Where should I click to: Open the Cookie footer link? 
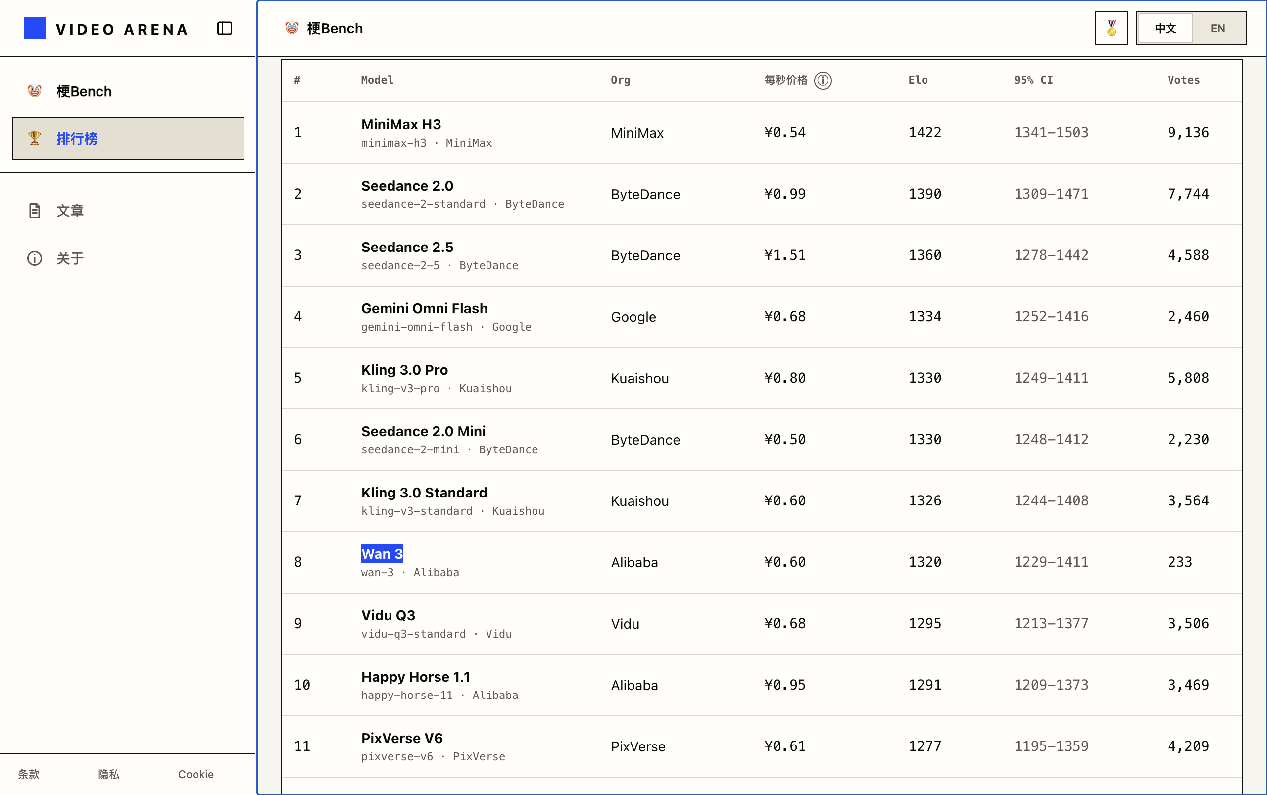tap(195, 774)
